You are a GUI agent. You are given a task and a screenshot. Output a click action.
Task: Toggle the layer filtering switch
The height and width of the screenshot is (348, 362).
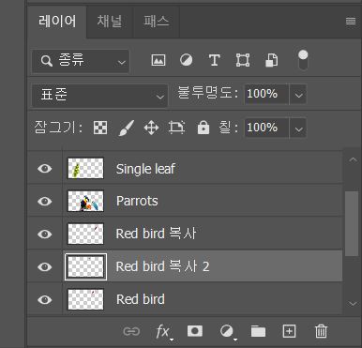point(303,60)
